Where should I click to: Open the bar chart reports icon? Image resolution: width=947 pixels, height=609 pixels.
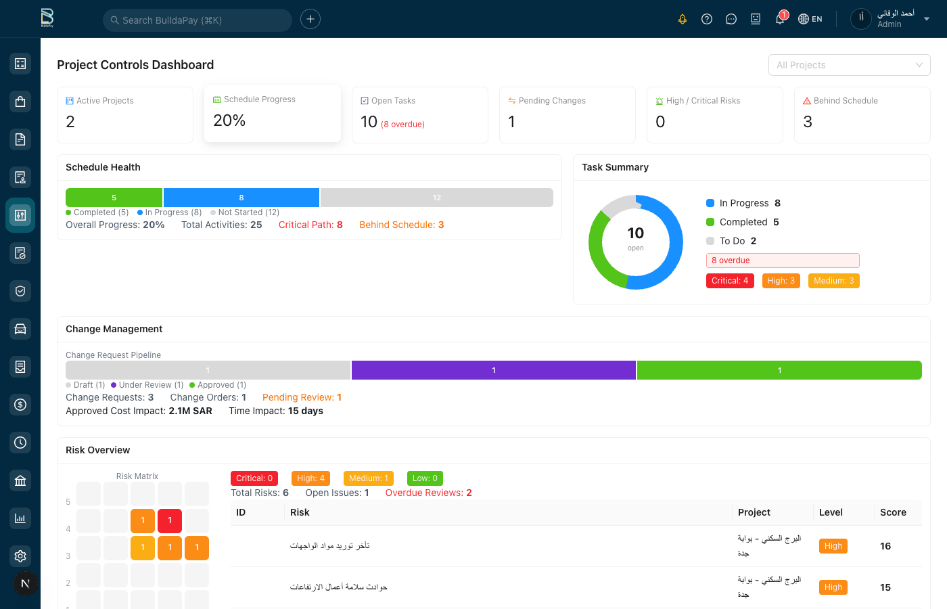point(20,518)
